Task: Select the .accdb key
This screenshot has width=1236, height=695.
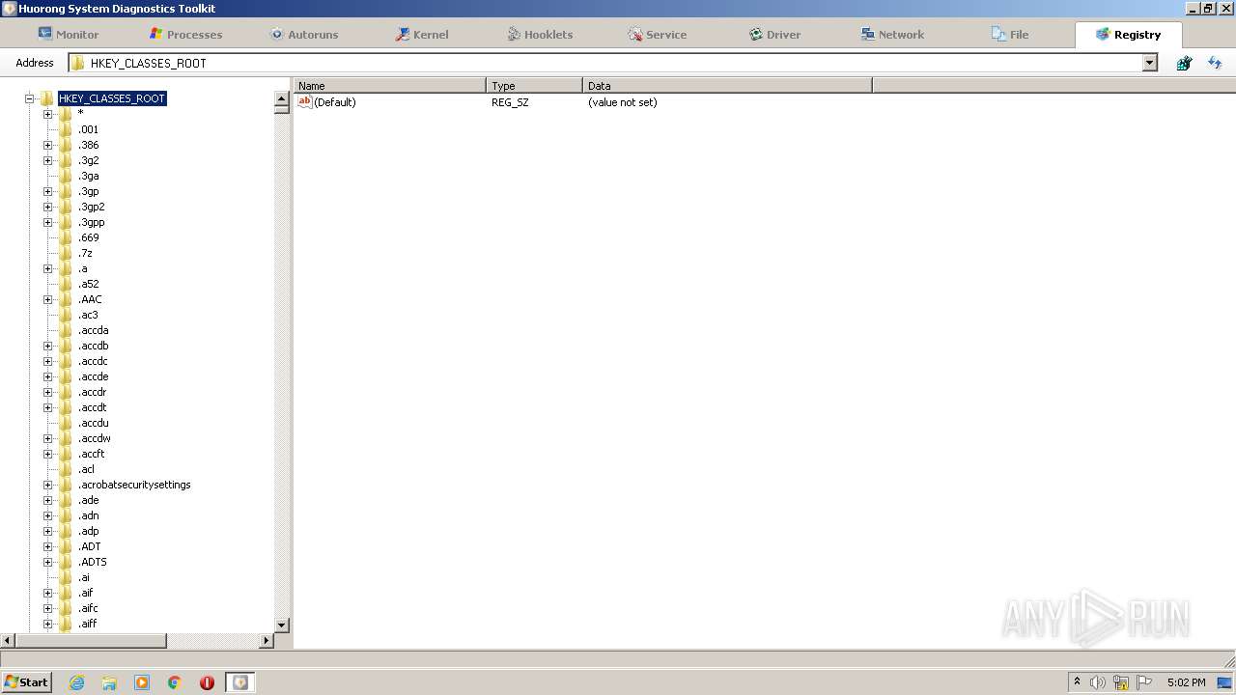Action: coord(93,346)
